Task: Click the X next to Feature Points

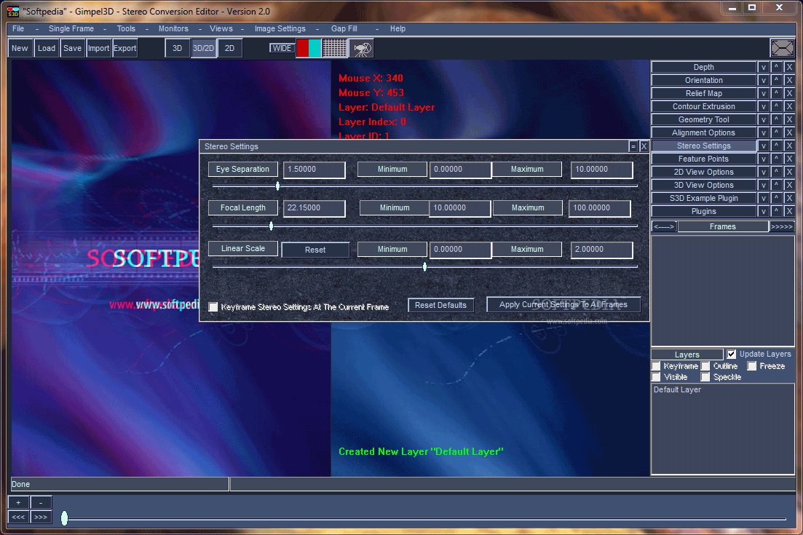Action: [789, 159]
